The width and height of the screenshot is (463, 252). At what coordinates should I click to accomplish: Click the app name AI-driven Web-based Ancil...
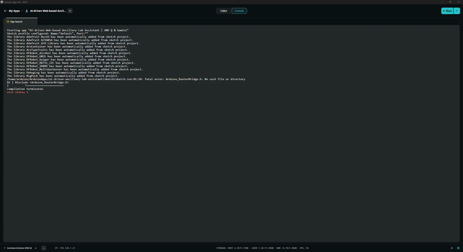click(48, 11)
